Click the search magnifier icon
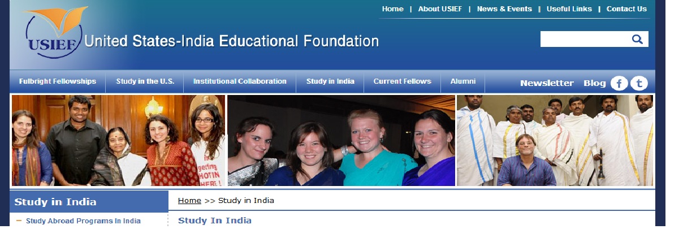Viewport: 683px width, 229px height. (x=637, y=39)
